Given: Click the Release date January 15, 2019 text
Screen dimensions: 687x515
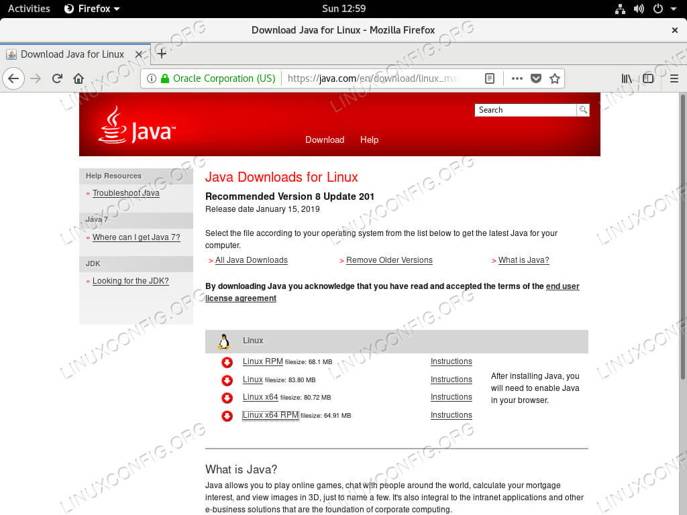Looking at the screenshot, I should pos(262,209).
